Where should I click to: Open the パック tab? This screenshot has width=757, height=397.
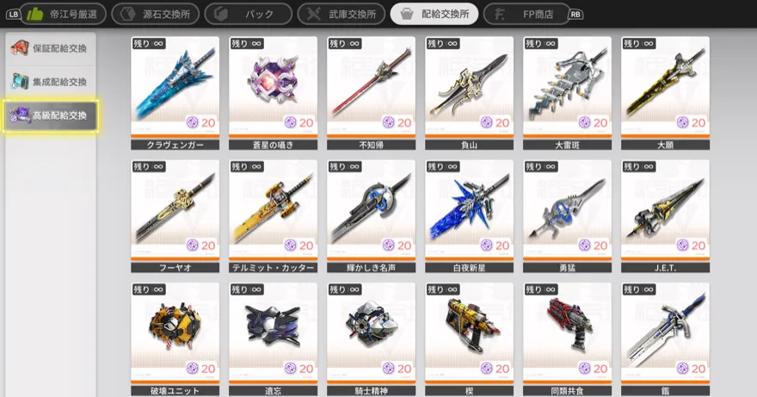click(x=248, y=14)
